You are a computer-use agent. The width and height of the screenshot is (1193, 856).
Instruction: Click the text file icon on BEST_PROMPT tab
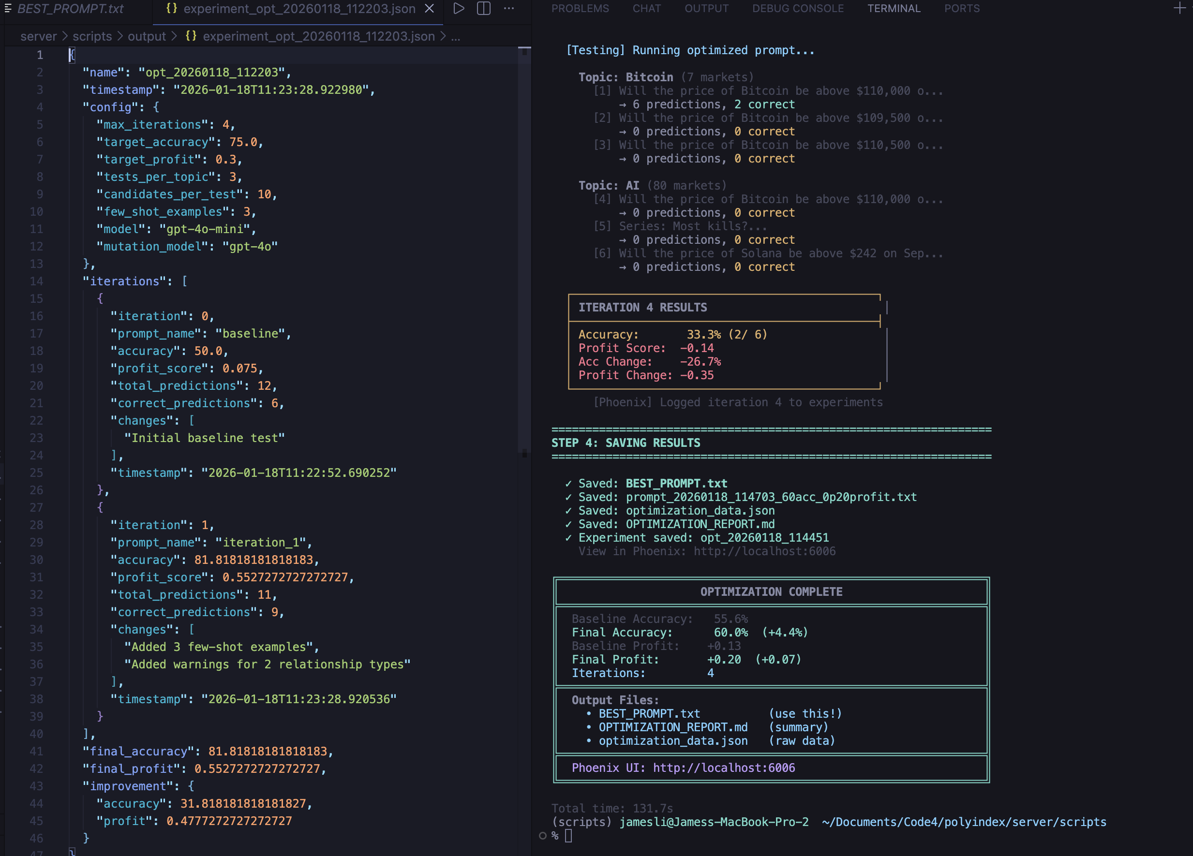pos(8,8)
